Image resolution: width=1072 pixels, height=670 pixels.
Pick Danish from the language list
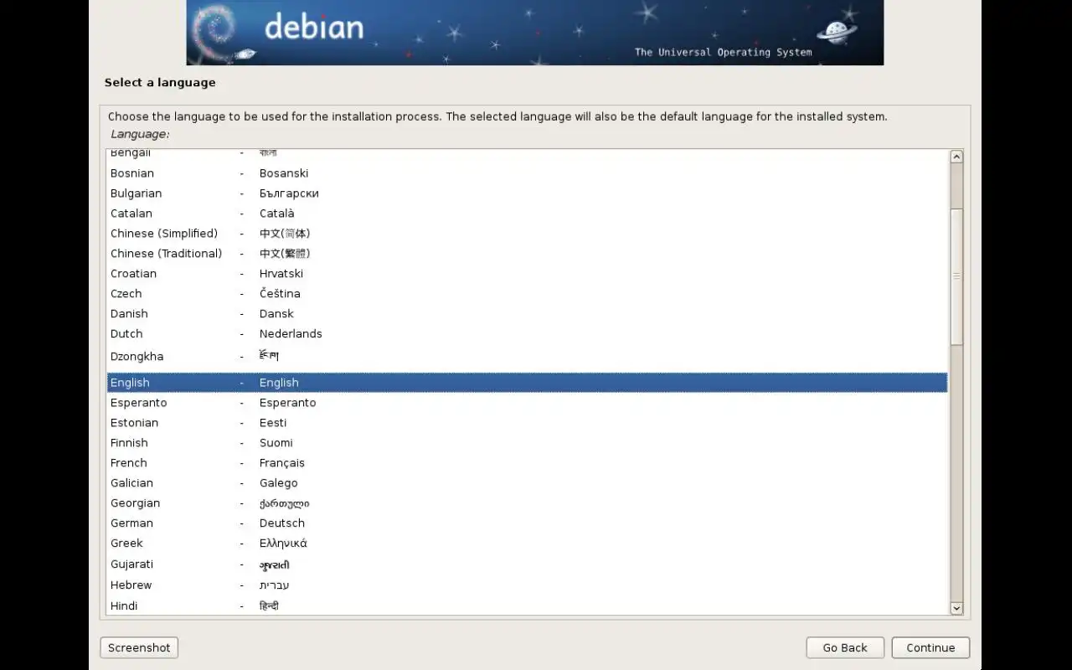tap(528, 314)
